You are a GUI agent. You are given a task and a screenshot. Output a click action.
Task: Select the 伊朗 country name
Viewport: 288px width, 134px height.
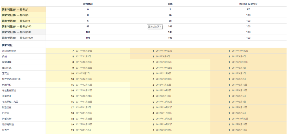(x=5, y=56)
